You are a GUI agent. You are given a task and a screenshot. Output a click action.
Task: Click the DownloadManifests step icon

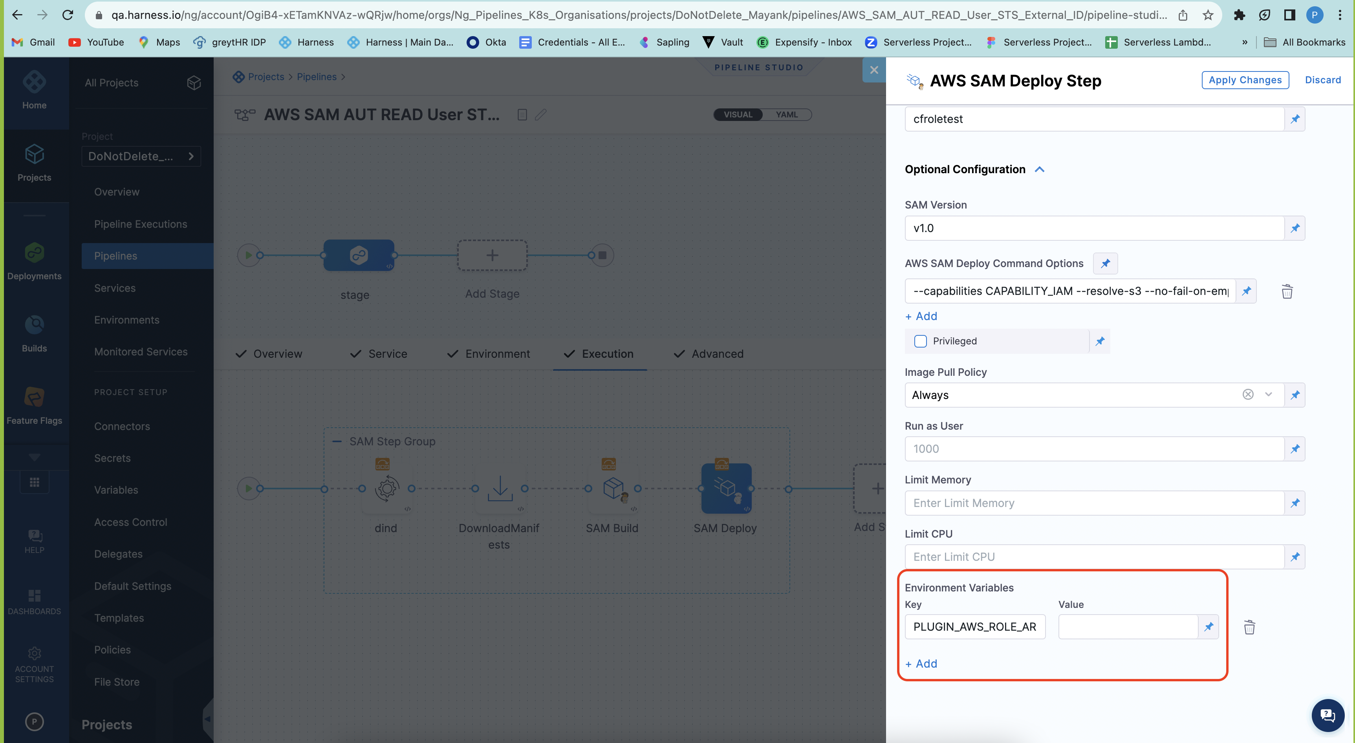click(499, 488)
